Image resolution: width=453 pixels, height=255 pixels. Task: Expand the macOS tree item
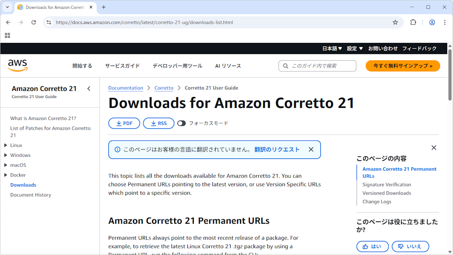click(6, 165)
